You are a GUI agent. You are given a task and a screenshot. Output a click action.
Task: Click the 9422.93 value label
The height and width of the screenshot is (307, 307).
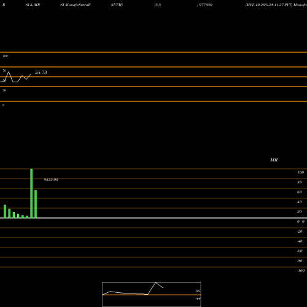coord(51,180)
